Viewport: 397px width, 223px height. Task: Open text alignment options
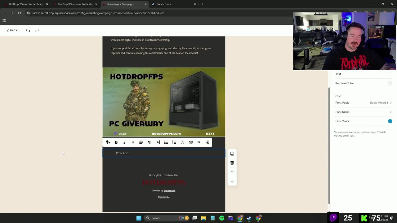141,142
